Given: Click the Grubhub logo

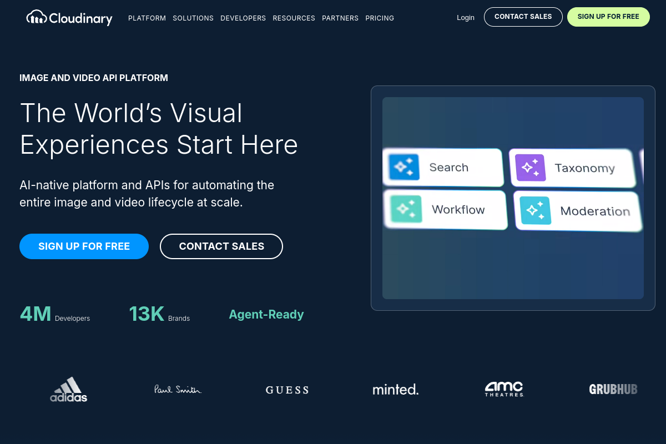Looking at the screenshot, I should (x=613, y=390).
